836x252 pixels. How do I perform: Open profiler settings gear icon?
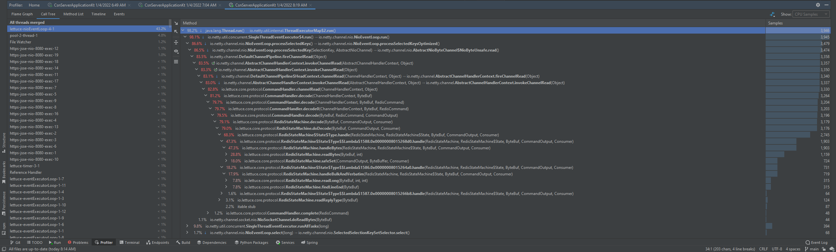tap(818, 5)
